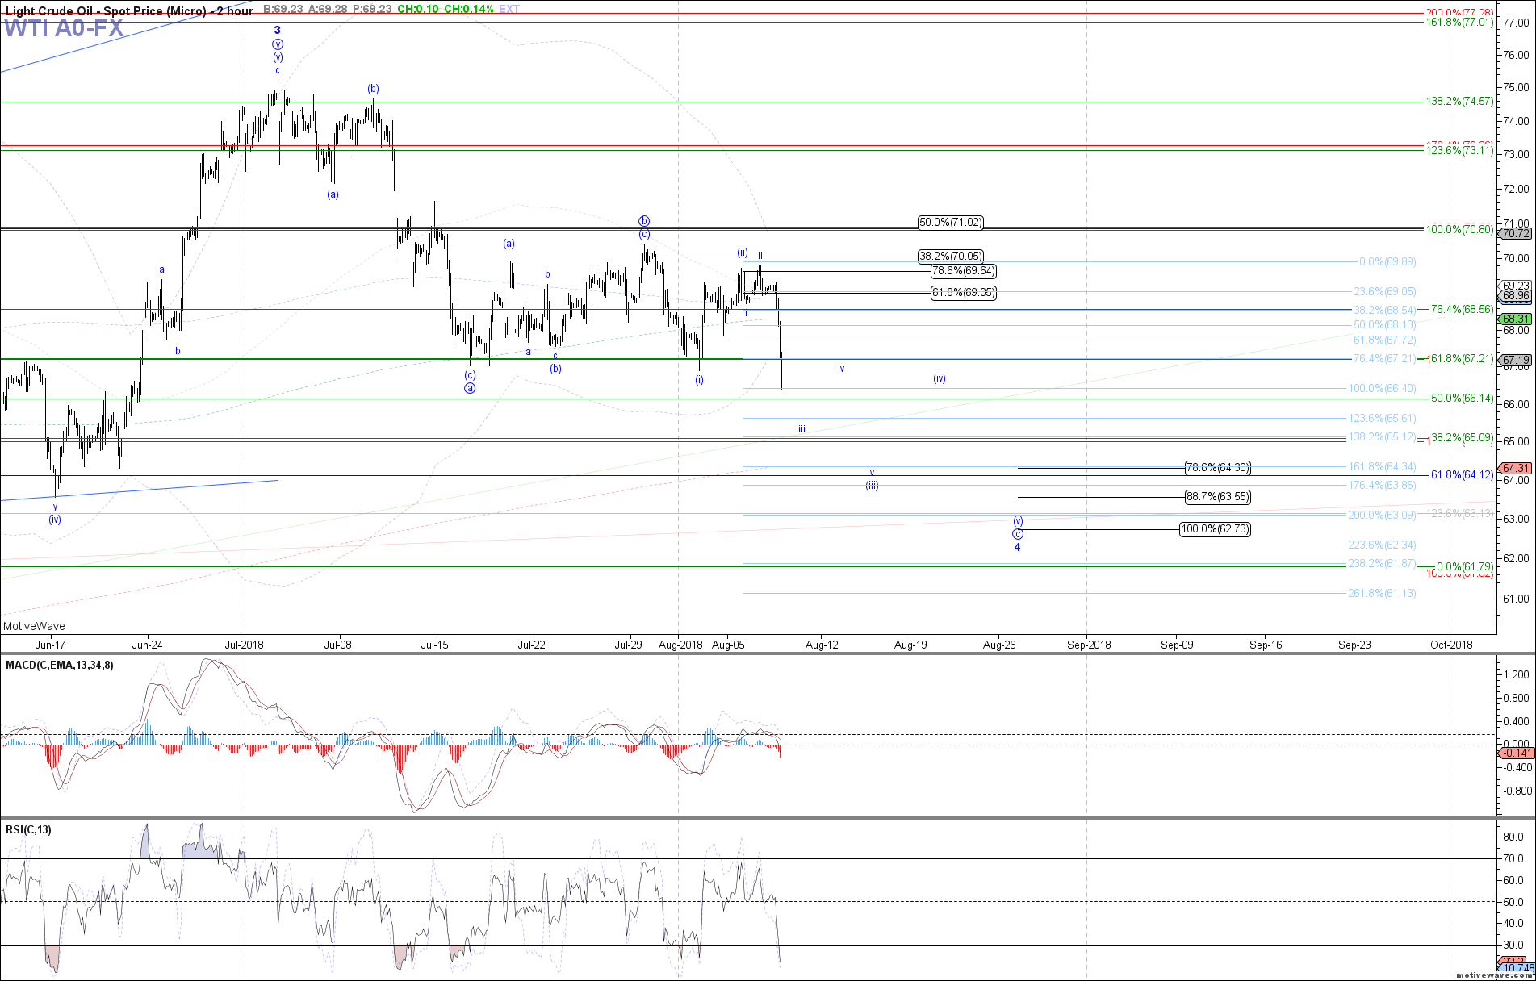Click the green 68.31 price tag
This screenshot has width=1536, height=981.
click(1515, 319)
